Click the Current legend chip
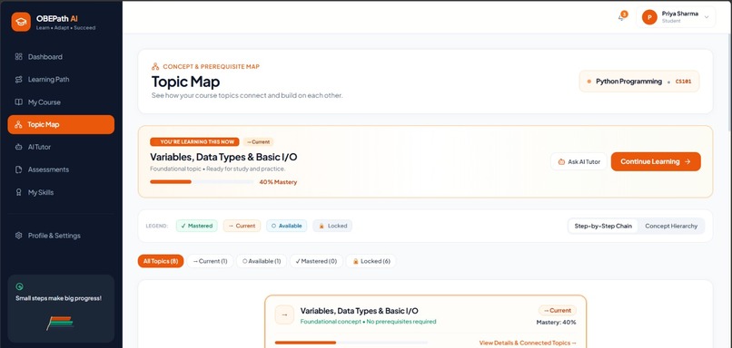This screenshot has width=732, height=348. [x=242, y=226]
